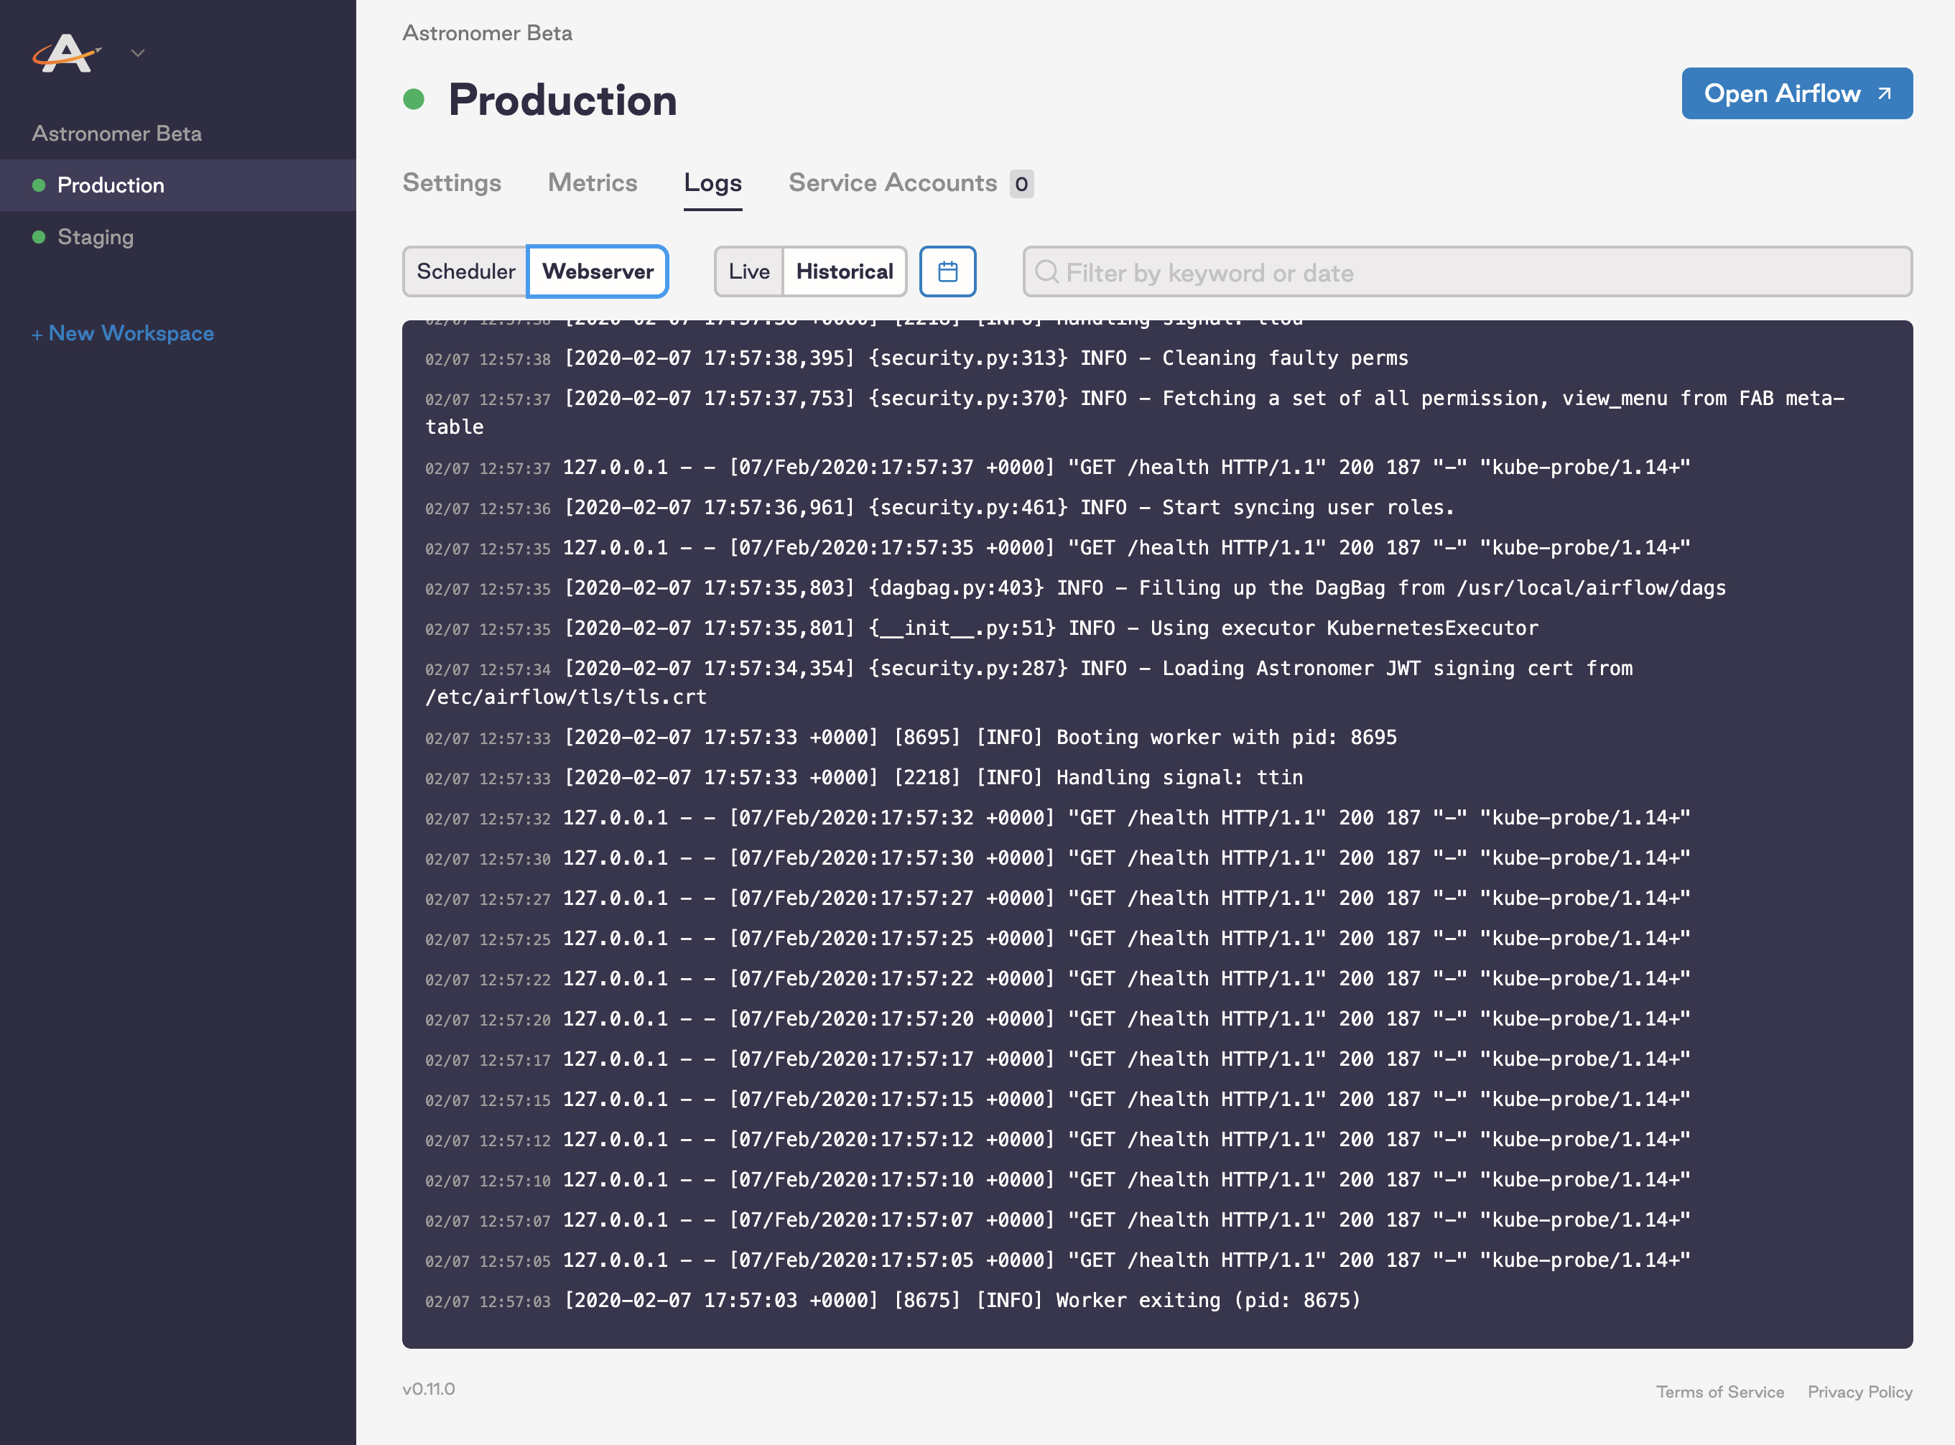
Task: Click the Astronomer logo icon
Action: (x=65, y=53)
